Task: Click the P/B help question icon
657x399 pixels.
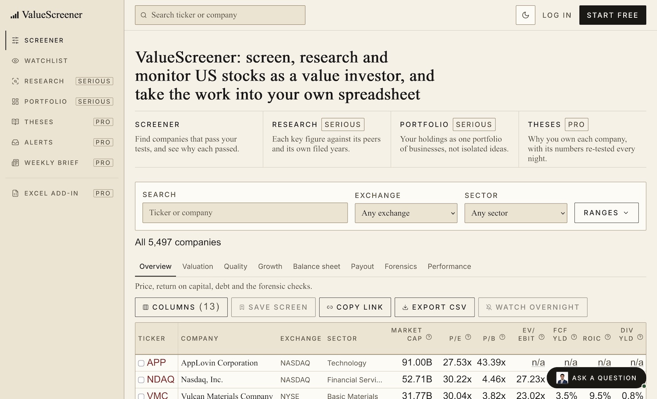Action: 502,337
